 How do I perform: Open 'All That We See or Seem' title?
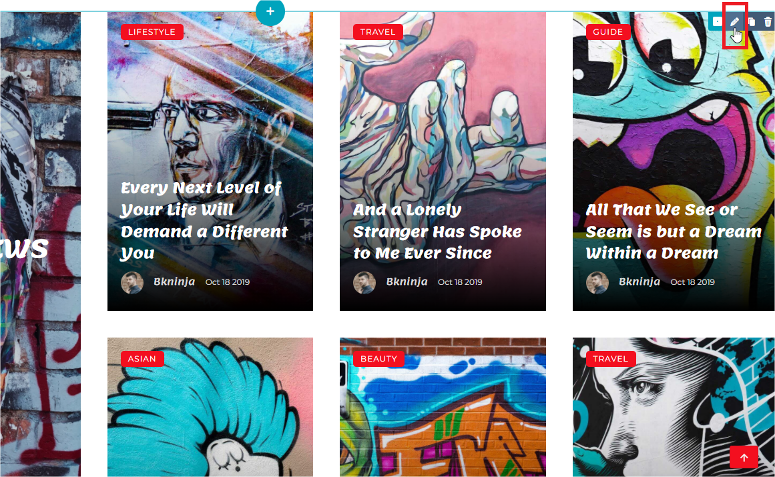[673, 231]
